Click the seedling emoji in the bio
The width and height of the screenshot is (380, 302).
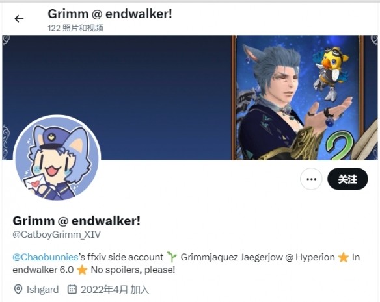click(x=172, y=257)
